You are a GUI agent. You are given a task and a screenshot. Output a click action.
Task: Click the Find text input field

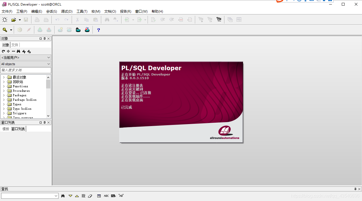[28, 196]
